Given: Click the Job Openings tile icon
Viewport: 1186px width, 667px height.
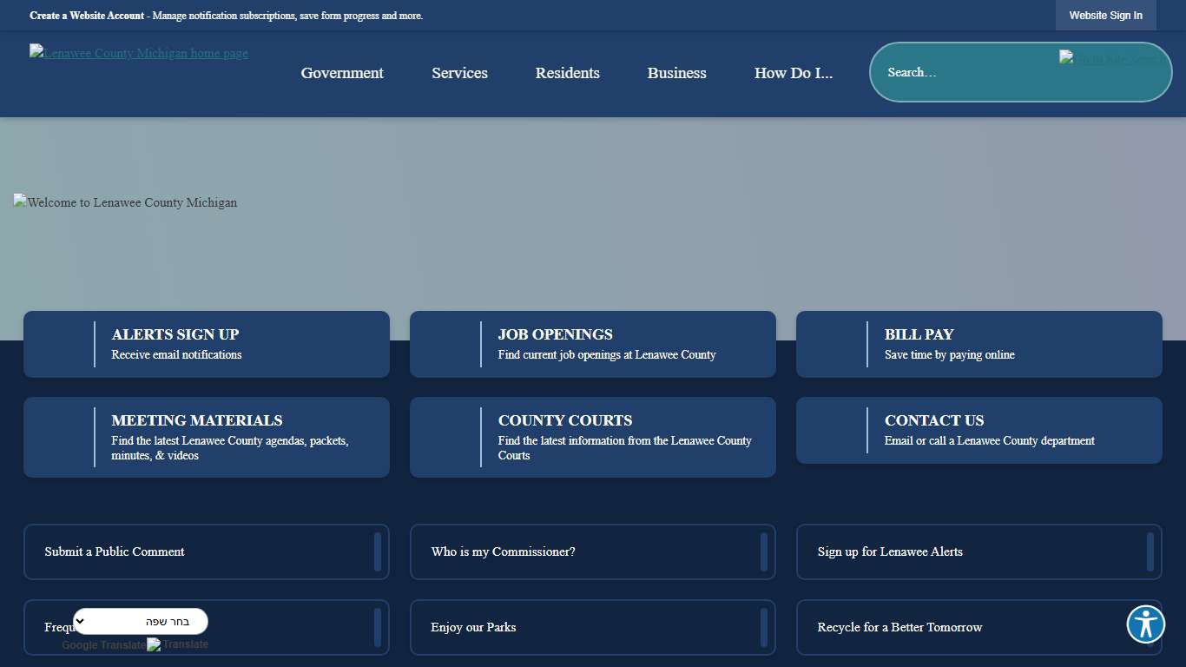Looking at the screenshot, I should point(445,344).
